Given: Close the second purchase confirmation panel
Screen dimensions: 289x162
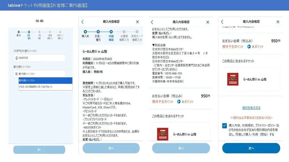Looking at the screenshot, I should tap(137, 22).
